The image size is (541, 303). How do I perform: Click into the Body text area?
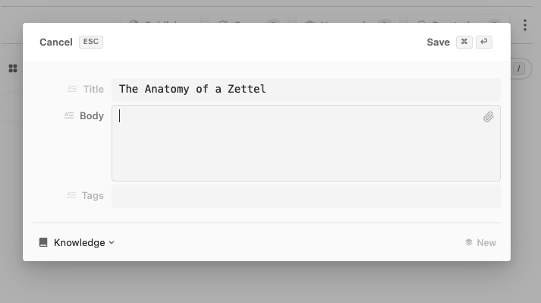[306, 143]
